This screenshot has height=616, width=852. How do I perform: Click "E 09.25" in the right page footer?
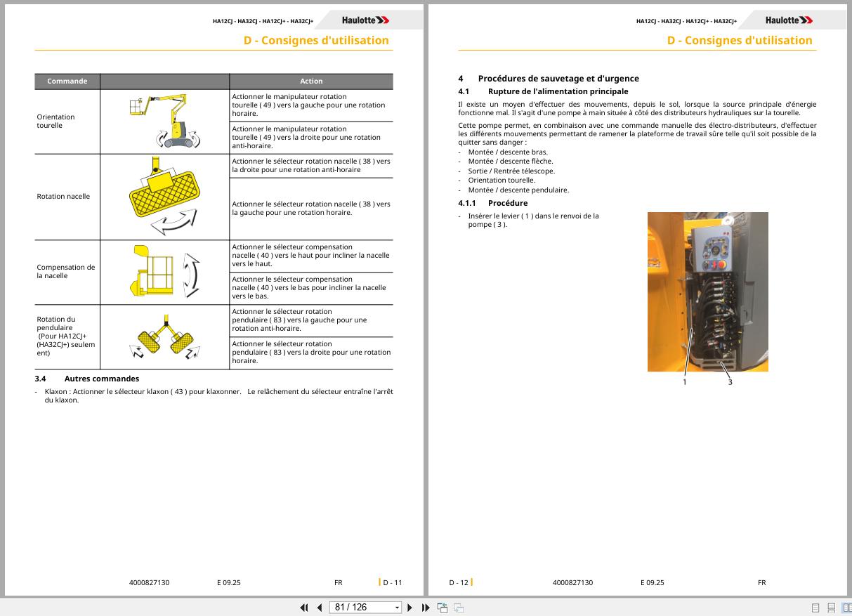point(652,582)
